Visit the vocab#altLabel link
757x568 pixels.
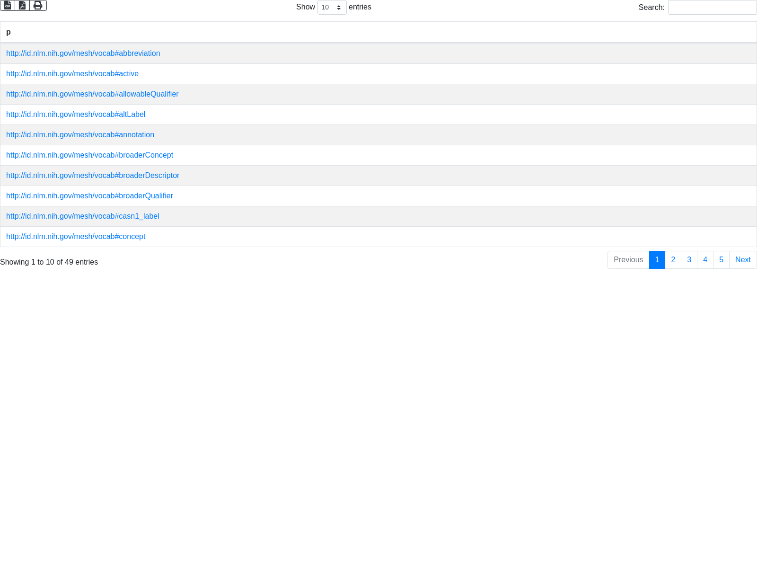click(76, 115)
